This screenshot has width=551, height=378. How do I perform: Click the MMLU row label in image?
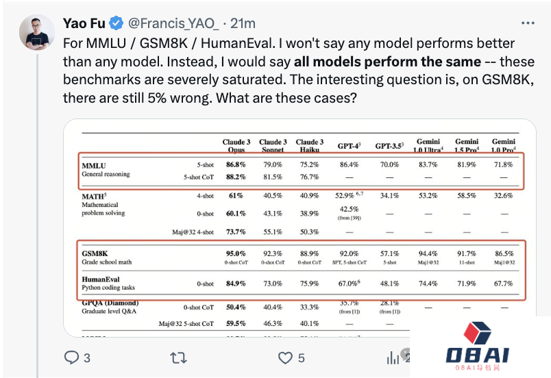95,165
